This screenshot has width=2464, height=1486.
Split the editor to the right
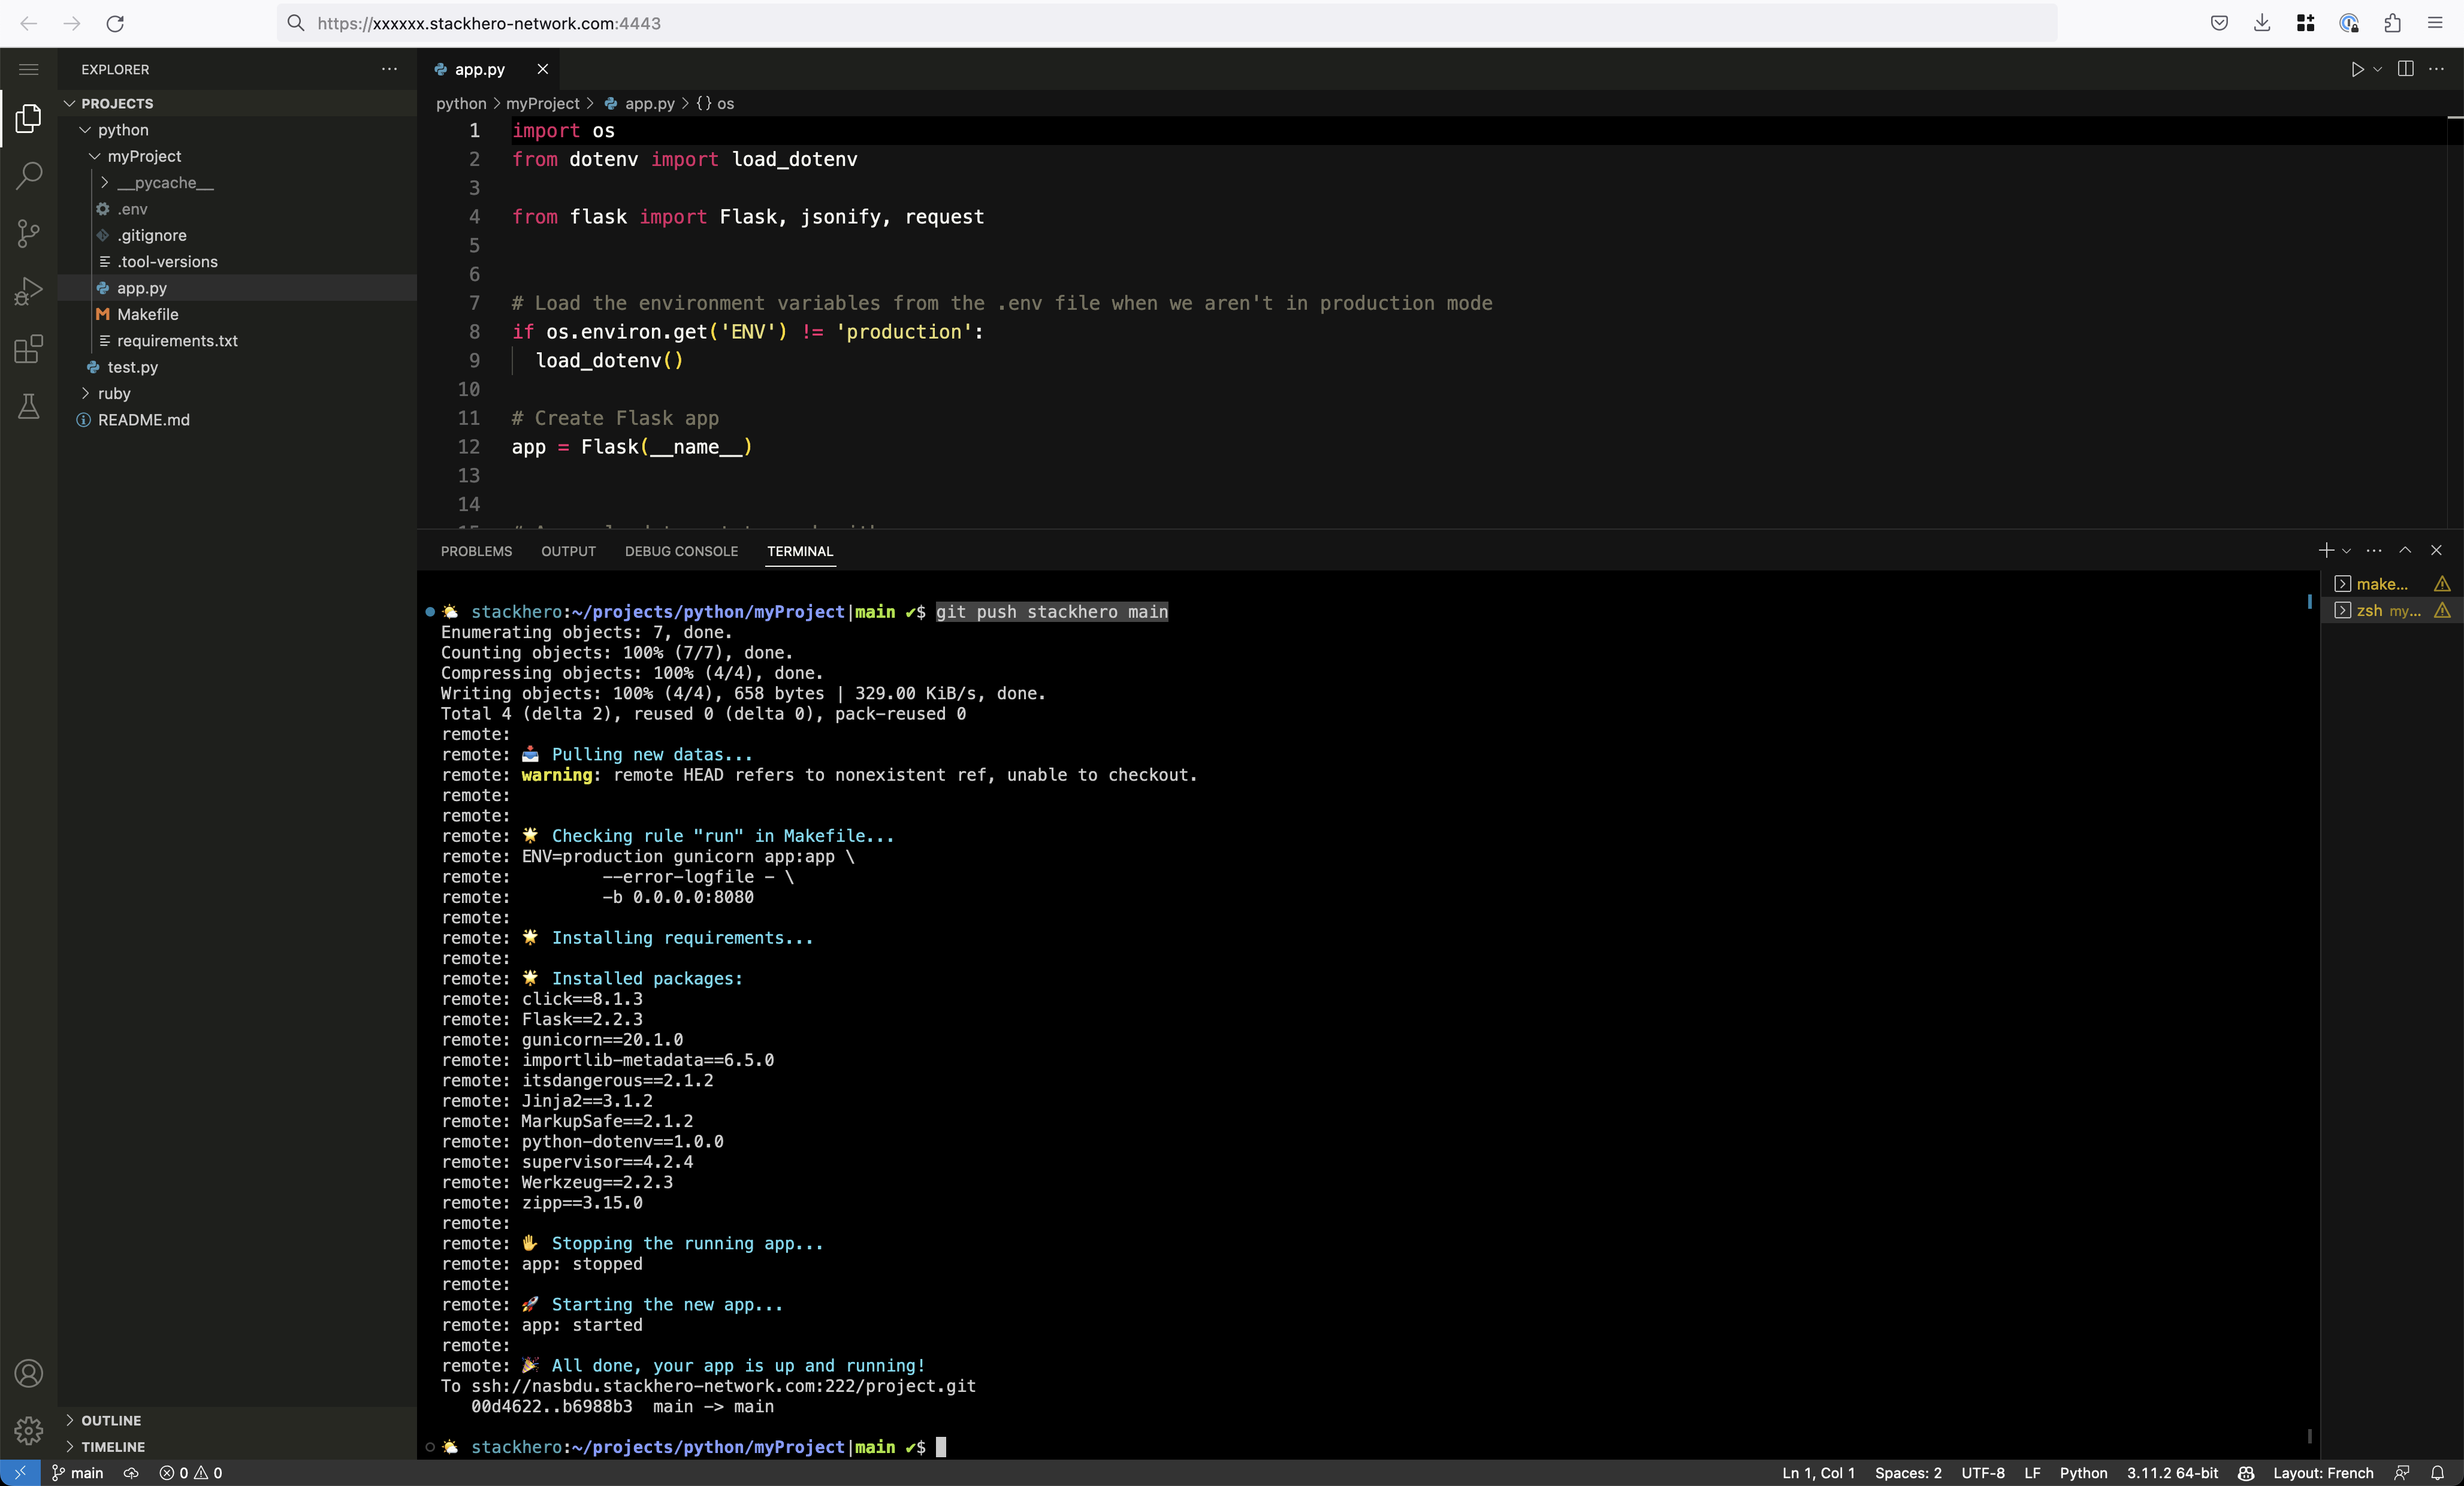(2405, 69)
